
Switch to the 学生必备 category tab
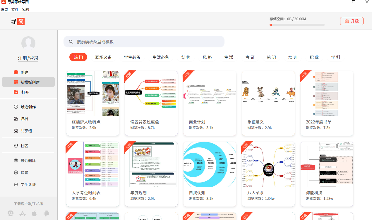pos(132,57)
